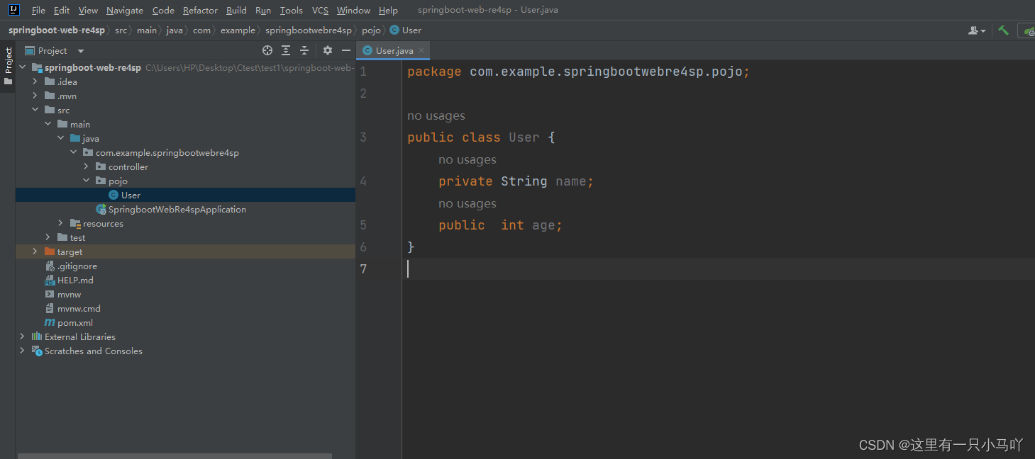This screenshot has width=1035, height=459.
Task: Click the Select Opened File target icon
Action: click(267, 50)
